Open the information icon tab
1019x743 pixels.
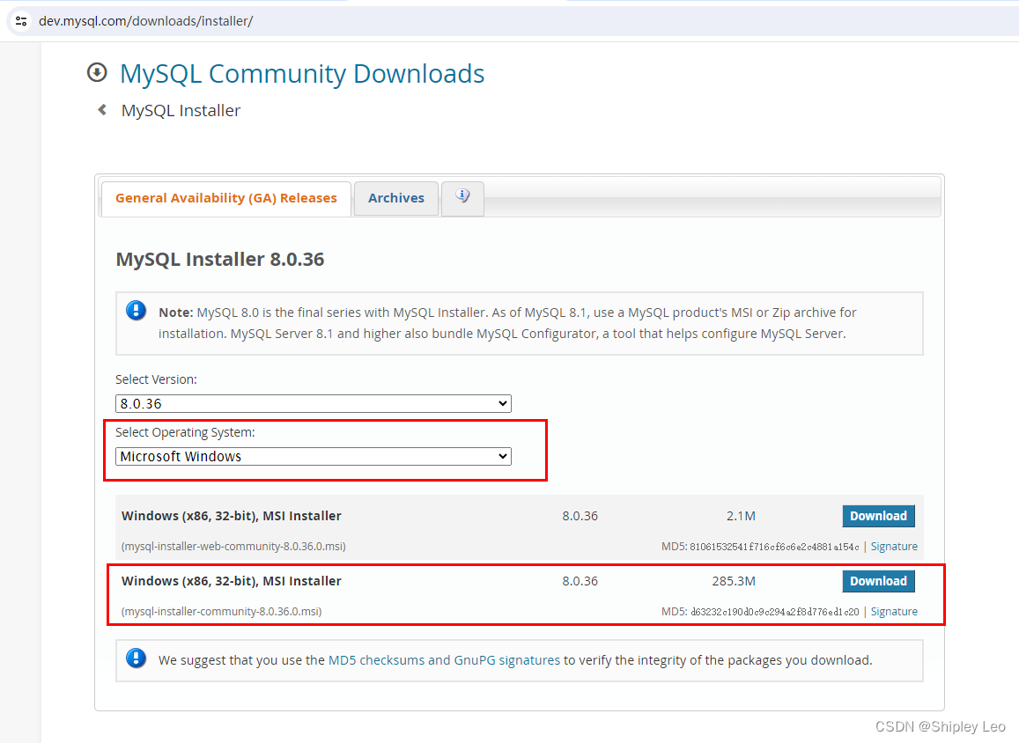coord(462,197)
